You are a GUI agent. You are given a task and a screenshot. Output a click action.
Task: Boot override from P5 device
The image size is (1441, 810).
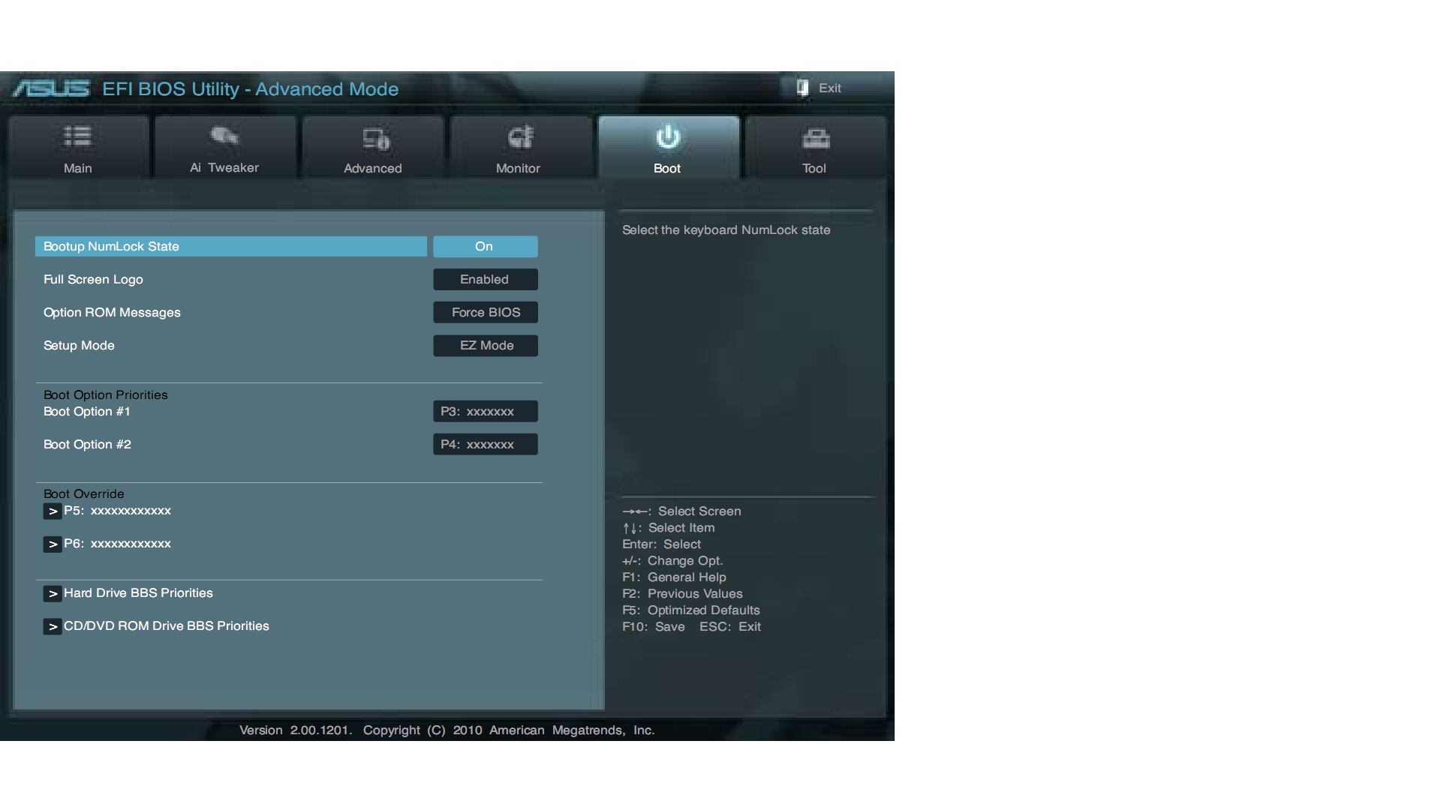(117, 511)
